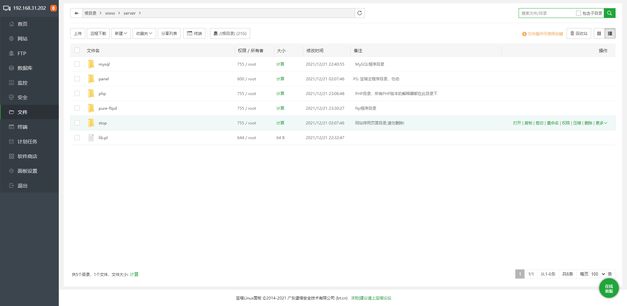
Task: Check the php row checkbox
Action: coord(77,93)
